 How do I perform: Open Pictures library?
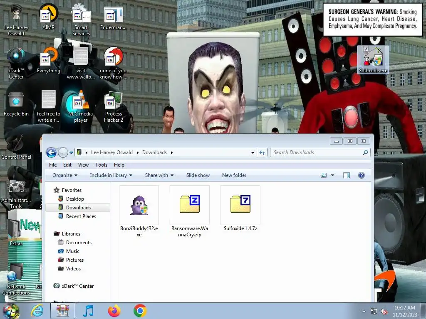(x=75, y=260)
